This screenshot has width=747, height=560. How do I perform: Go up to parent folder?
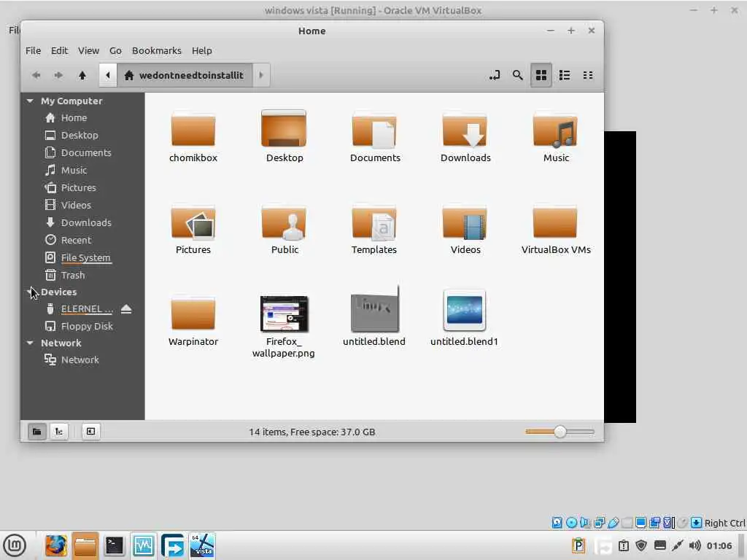point(82,75)
